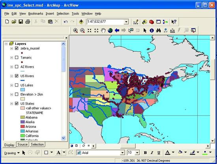Click the map scale input field
The height and width of the screenshot is (164, 217).
coord(105,22)
